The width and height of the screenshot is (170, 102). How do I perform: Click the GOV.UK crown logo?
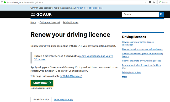pyautogui.click(x=33, y=14)
